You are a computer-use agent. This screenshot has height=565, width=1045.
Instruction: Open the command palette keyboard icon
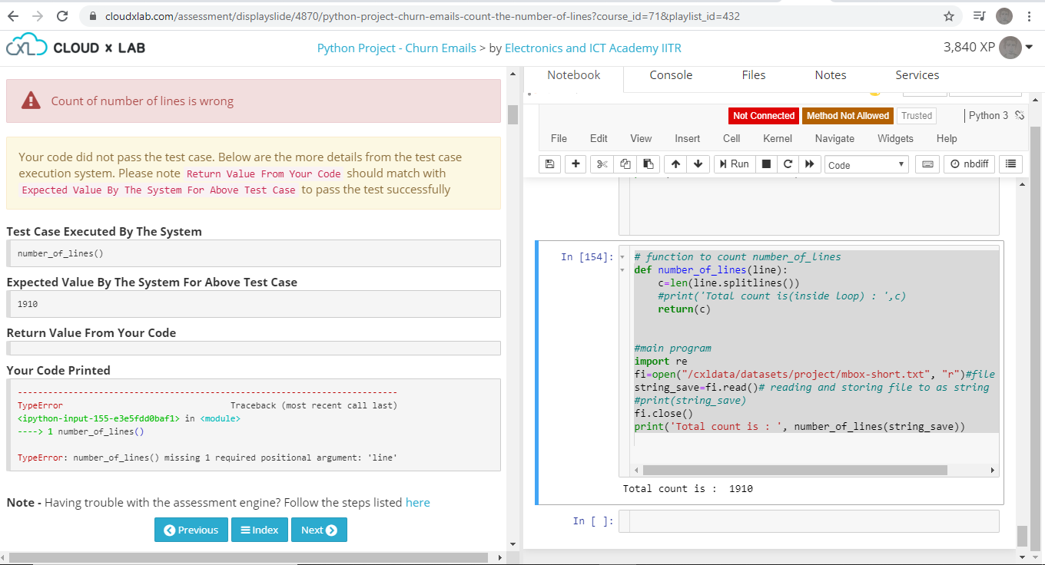tap(927, 164)
